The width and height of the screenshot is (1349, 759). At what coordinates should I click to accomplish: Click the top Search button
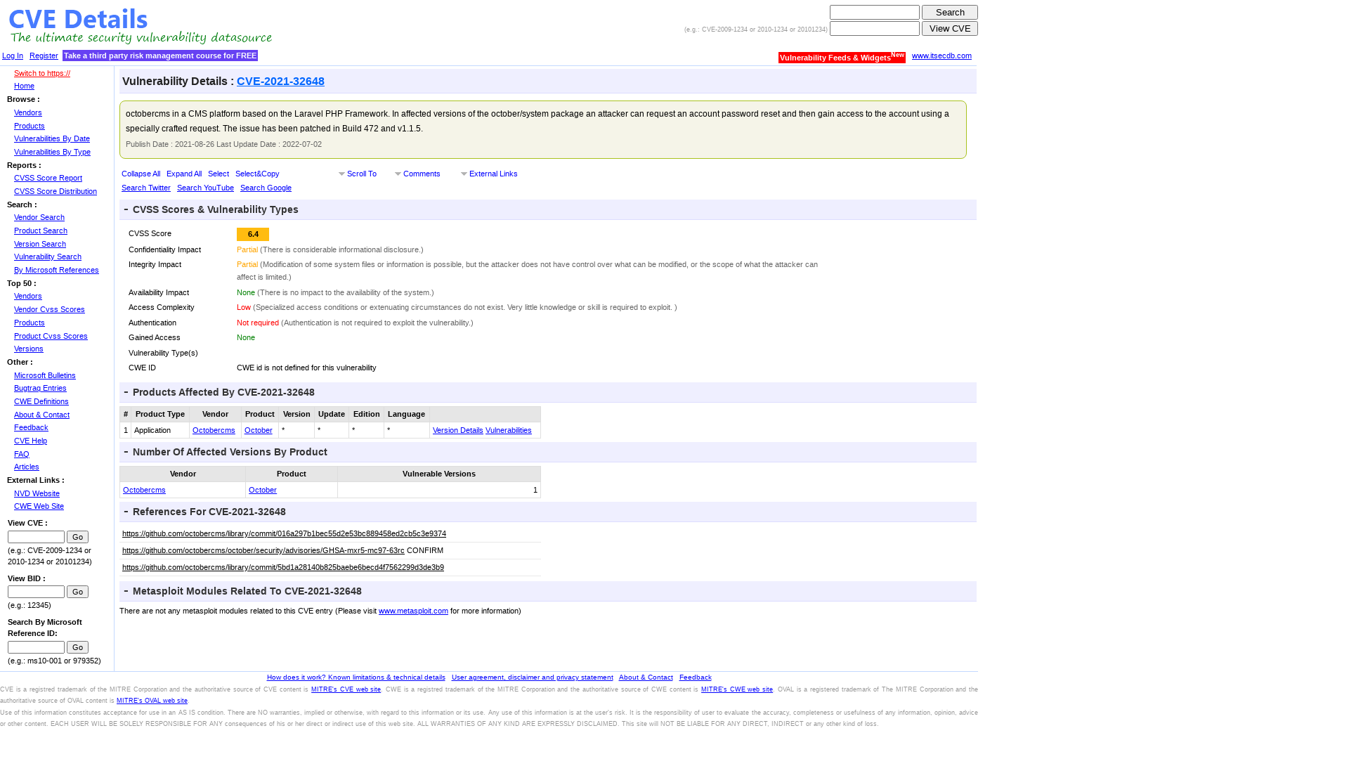tap(950, 13)
